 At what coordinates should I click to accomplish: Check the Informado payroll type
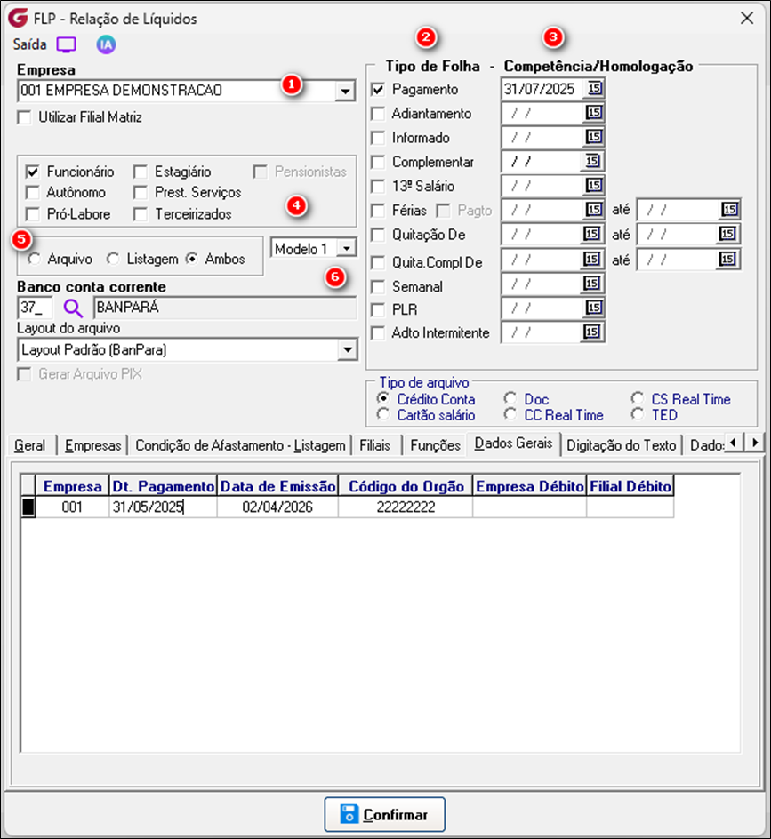[378, 138]
